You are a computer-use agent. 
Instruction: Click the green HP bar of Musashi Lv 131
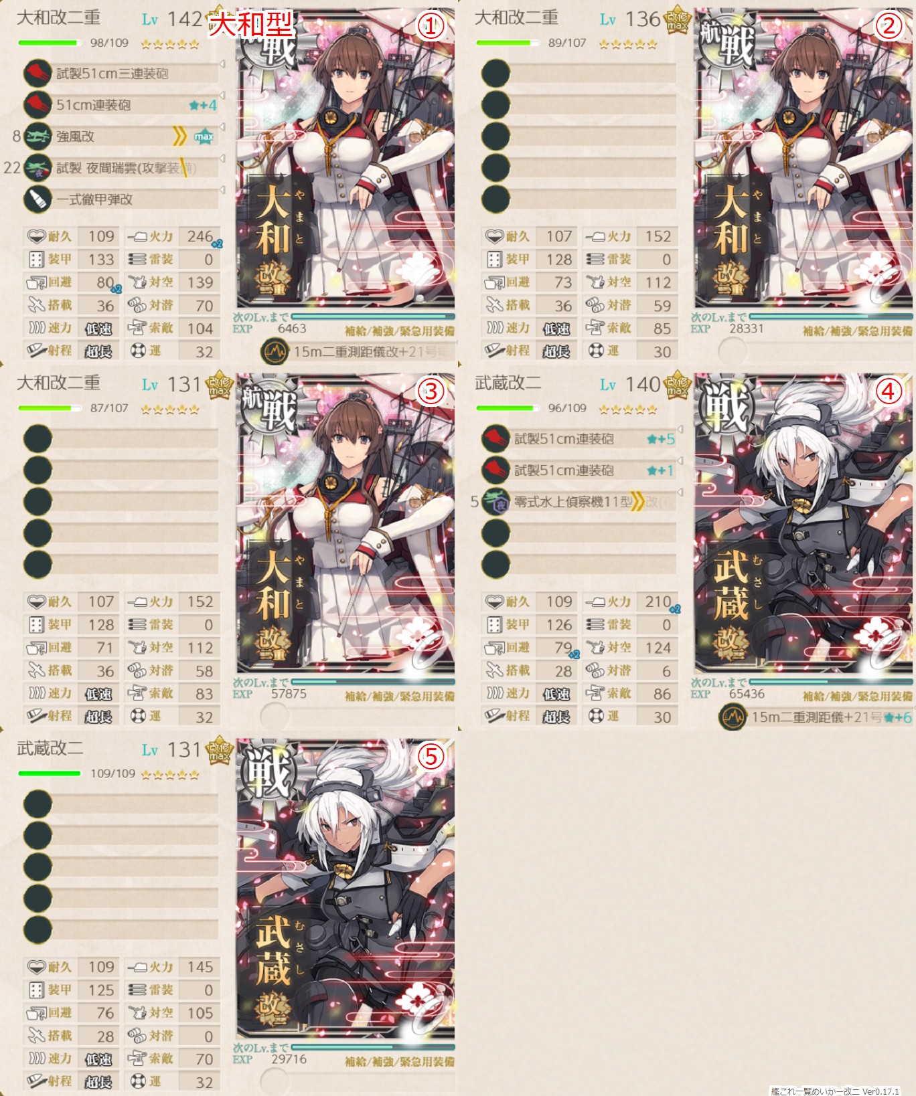point(50,773)
